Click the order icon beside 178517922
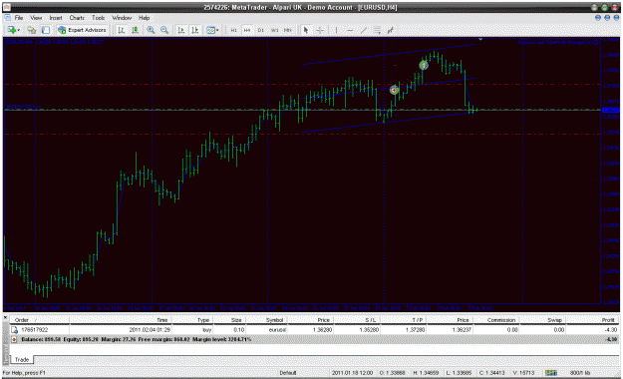 (x=14, y=330)
